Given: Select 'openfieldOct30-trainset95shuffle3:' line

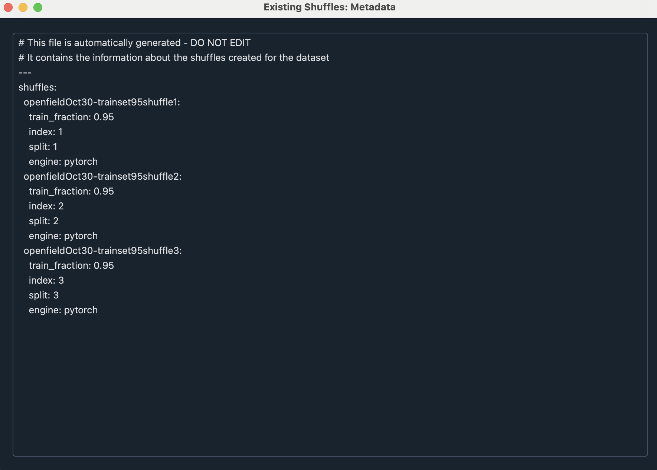Looking at the screenshot, I should tap(102, 251).
